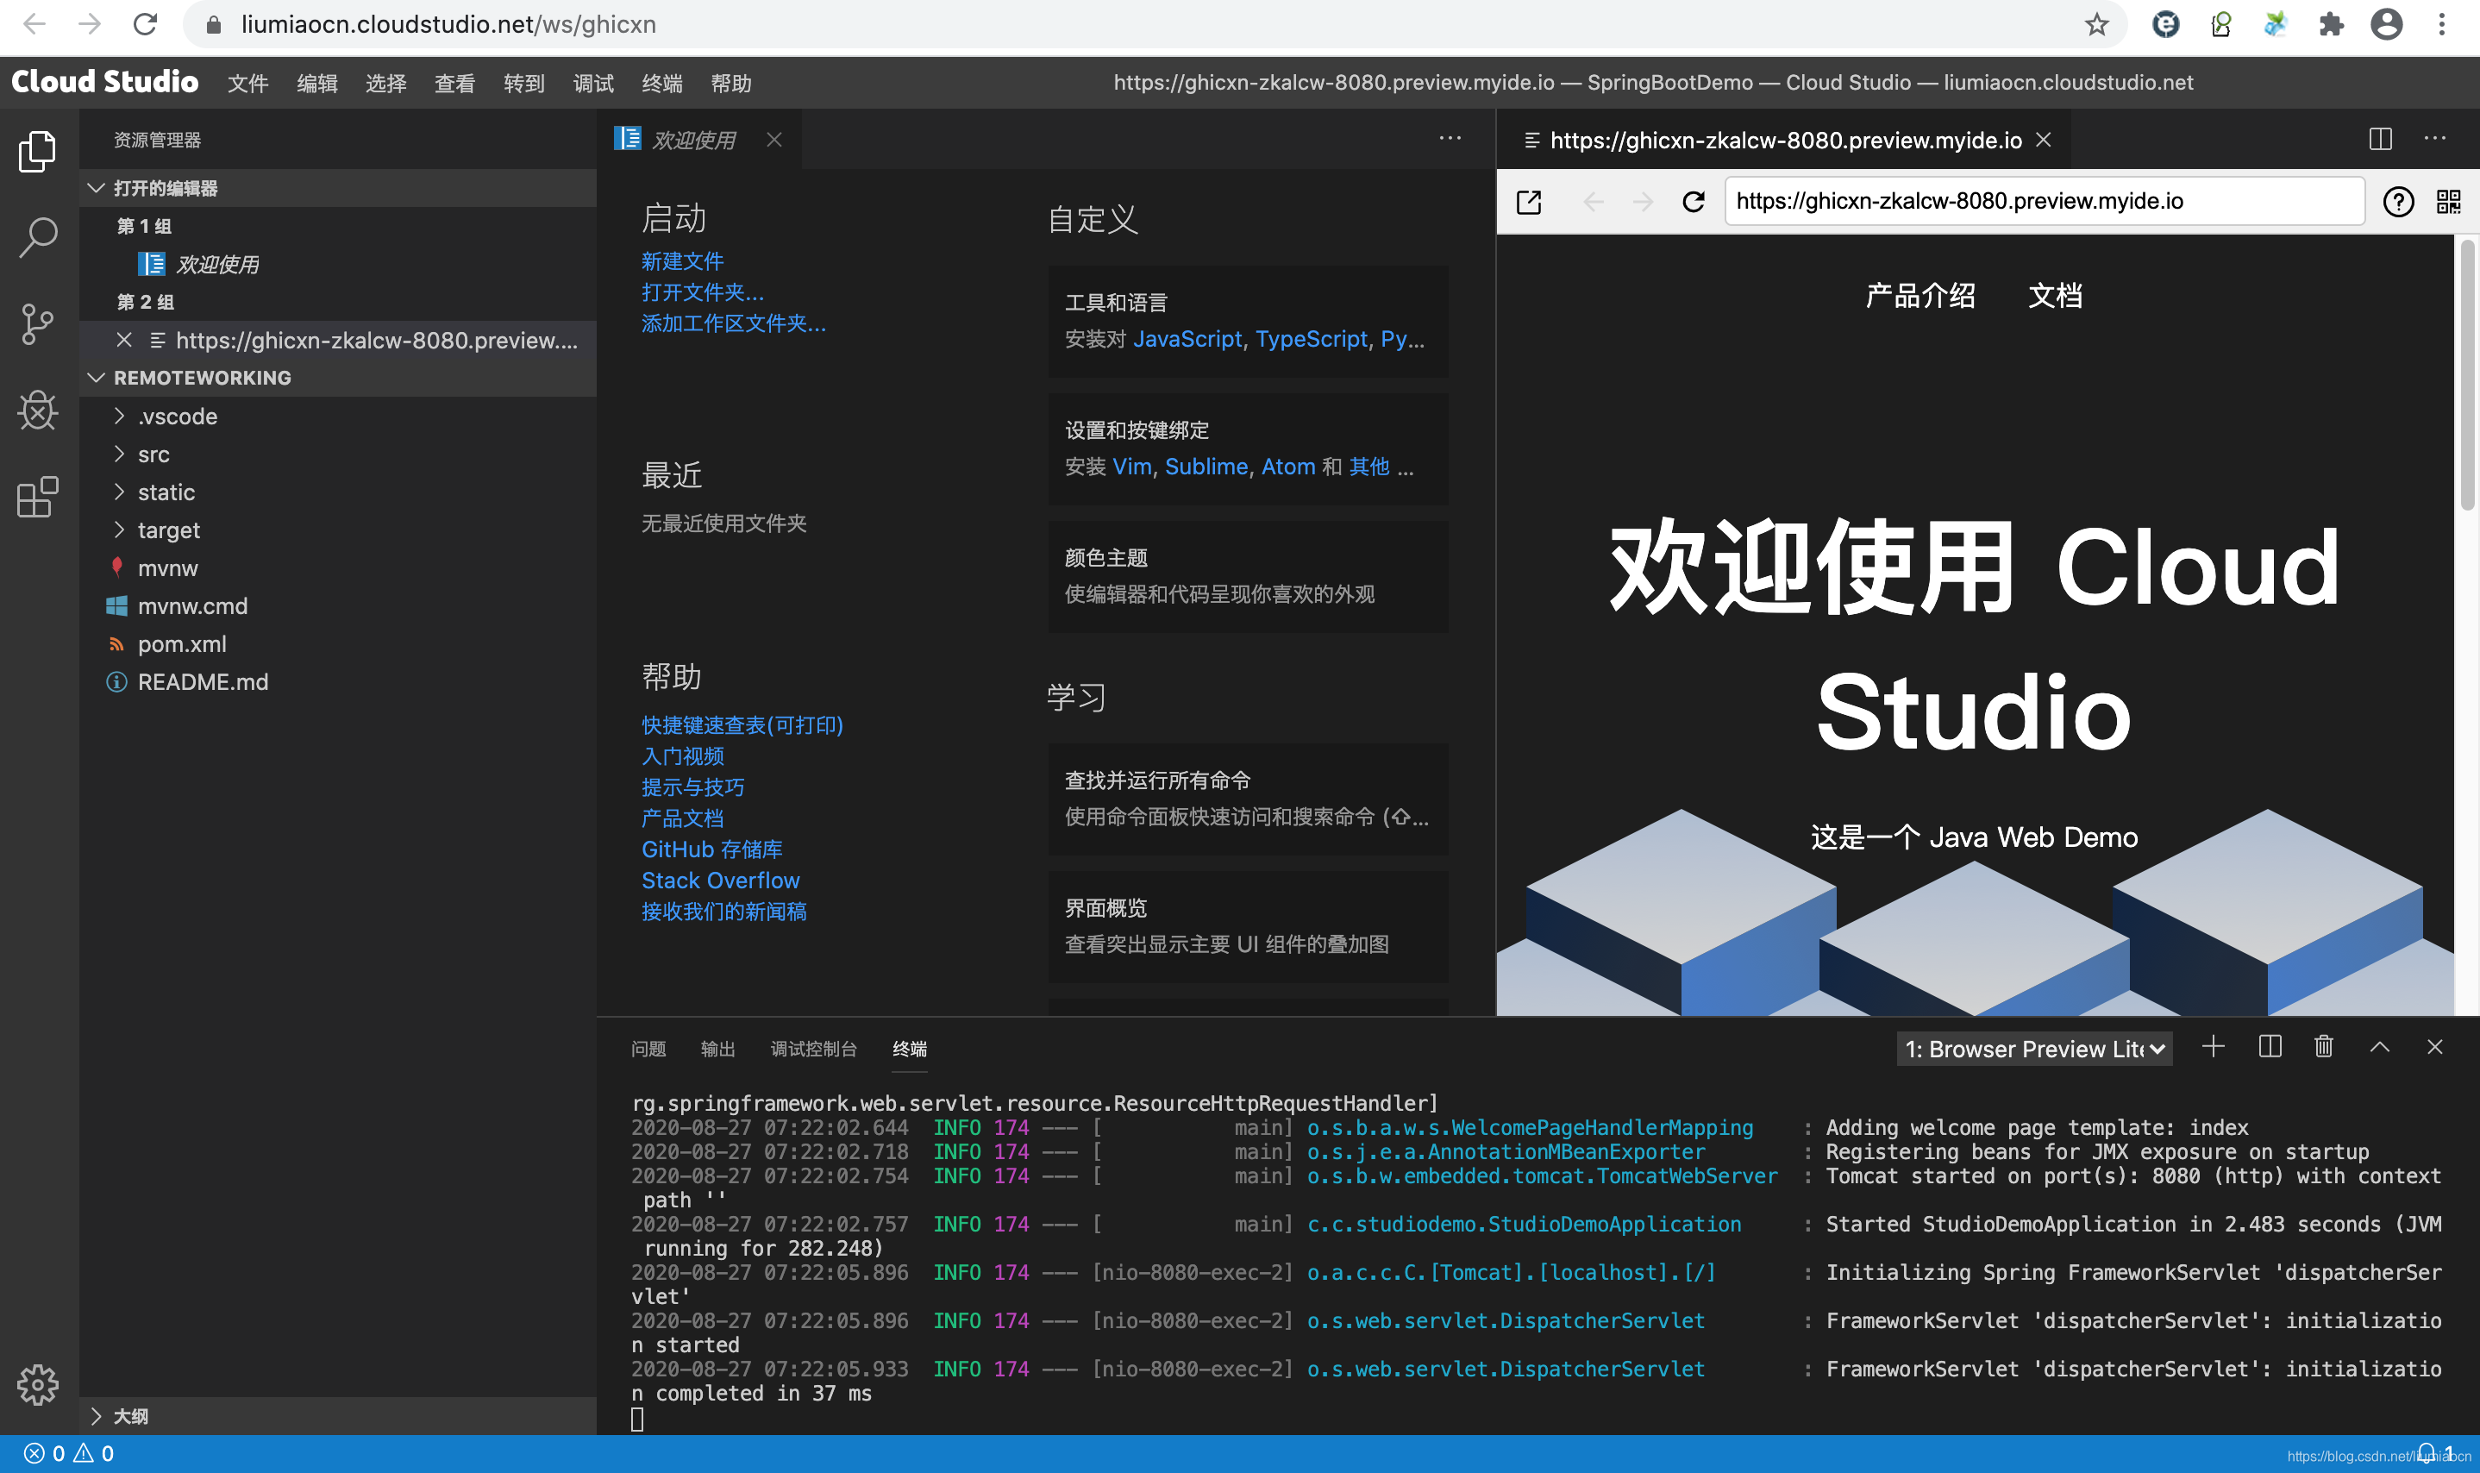The height and width of the screenshot is (1473, 2480).
Task: Click the notification bell in status bar
Action: click(2427, 1453)
